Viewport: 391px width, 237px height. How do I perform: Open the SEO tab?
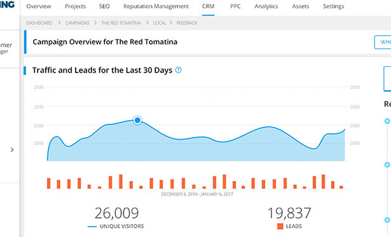104,6
